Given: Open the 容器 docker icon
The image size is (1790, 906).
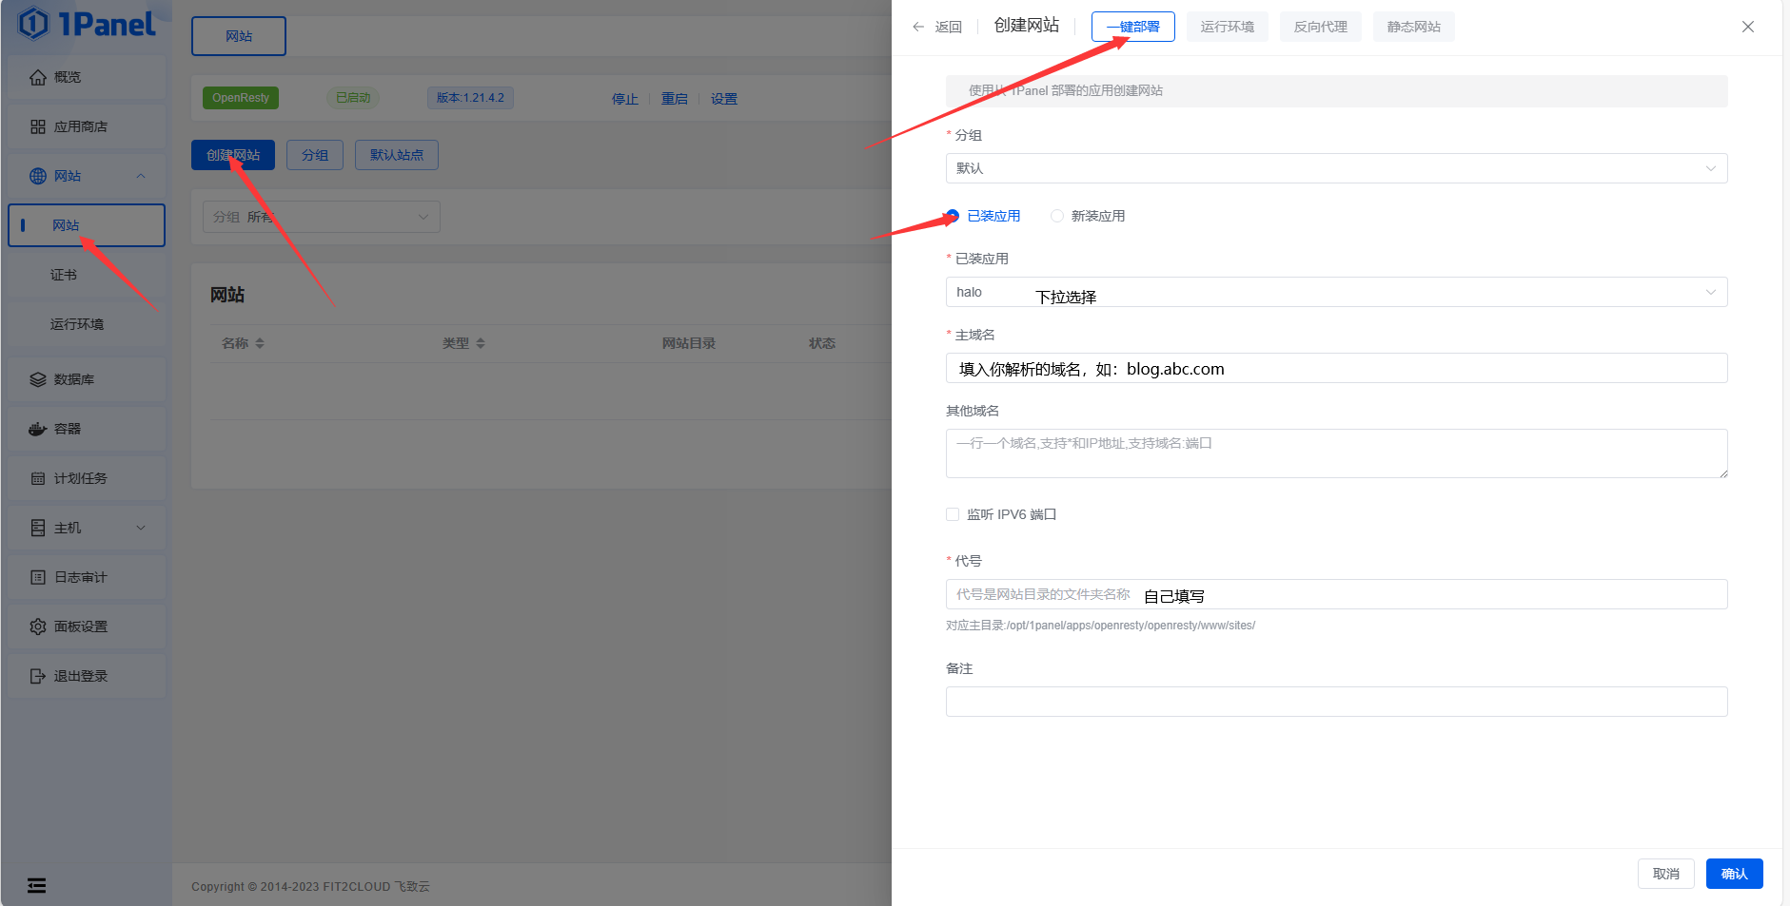Looking at the screenshot, I should point(38,429).
